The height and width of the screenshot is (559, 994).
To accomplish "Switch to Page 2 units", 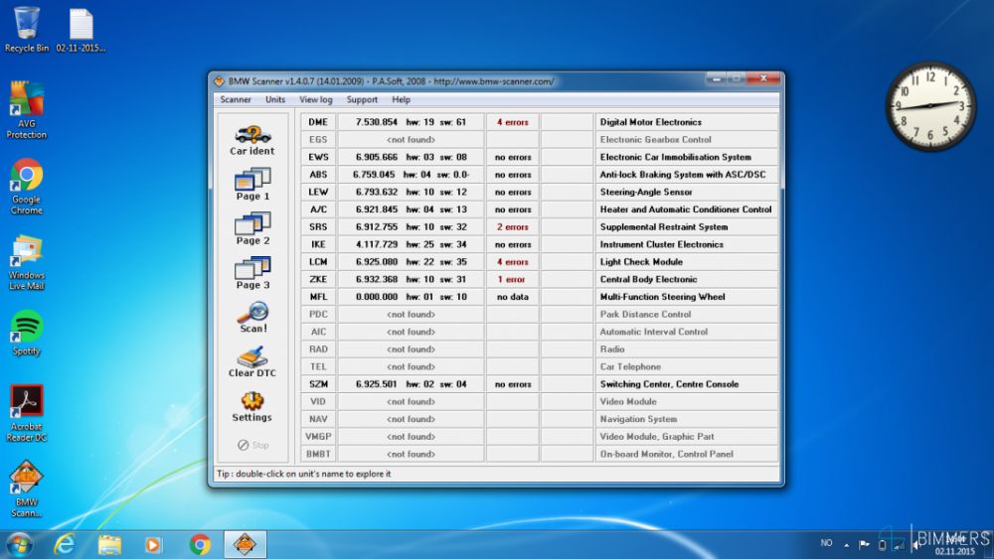I will [x=252, y=228].
